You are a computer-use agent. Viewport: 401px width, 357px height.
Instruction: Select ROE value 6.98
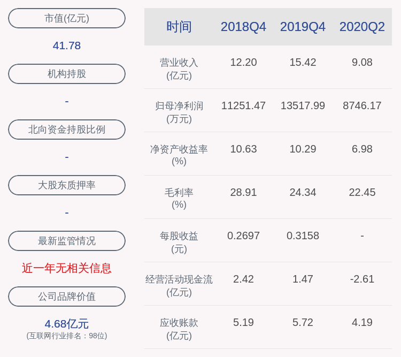point(362,149)
